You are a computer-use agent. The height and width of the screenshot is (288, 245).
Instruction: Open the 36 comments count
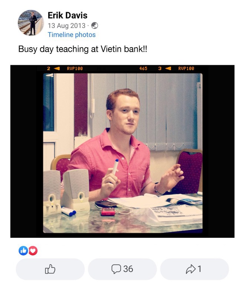(128, 269)
